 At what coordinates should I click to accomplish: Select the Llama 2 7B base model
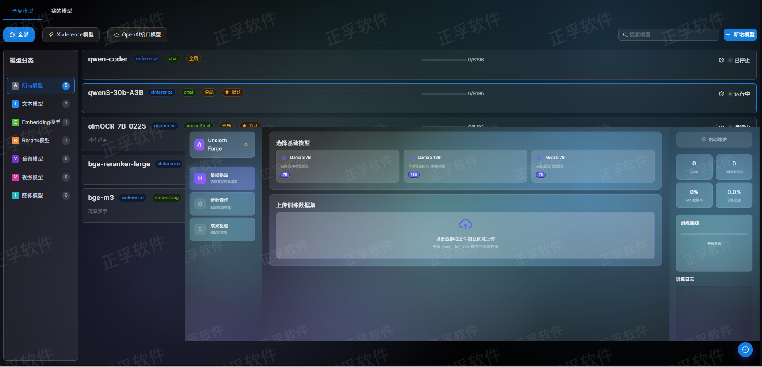[337, 166]
